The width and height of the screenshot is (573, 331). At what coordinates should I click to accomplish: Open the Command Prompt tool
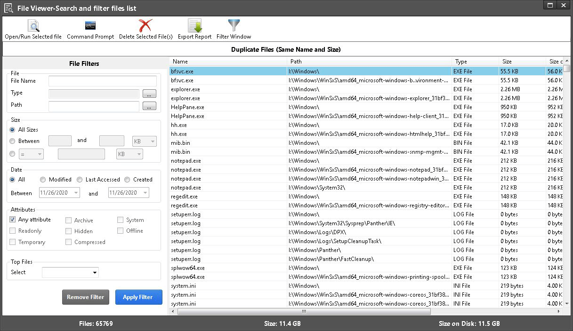(90, 25)
